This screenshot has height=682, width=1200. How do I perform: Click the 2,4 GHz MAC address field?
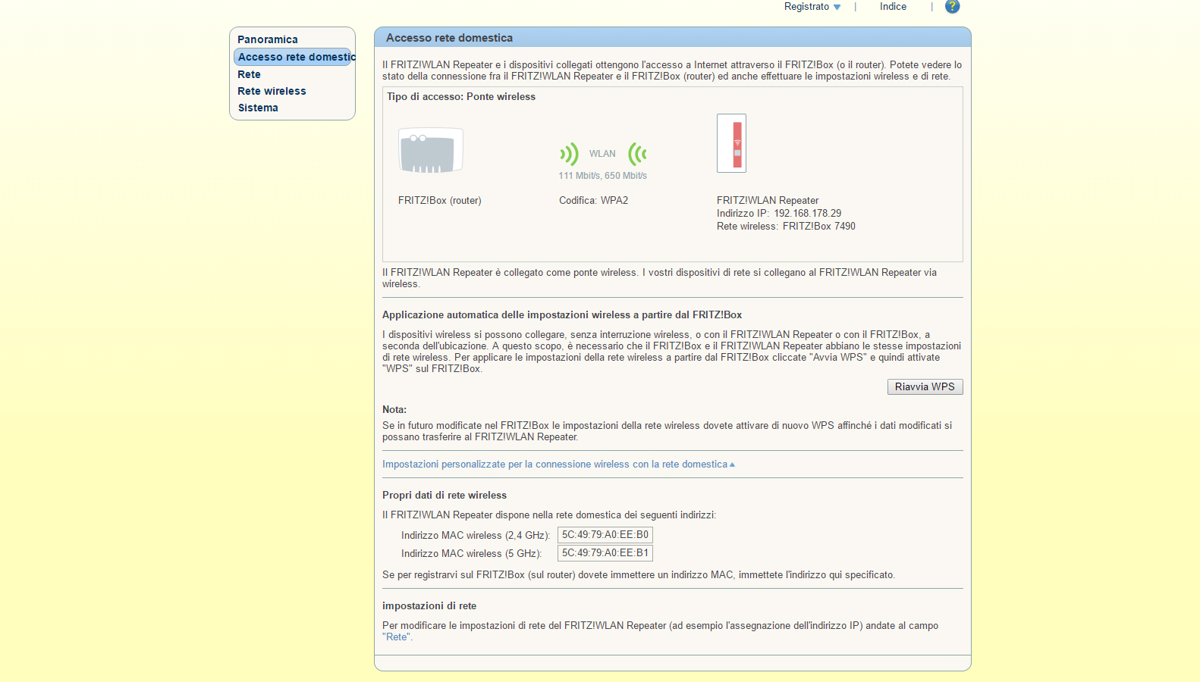(605, 535)
